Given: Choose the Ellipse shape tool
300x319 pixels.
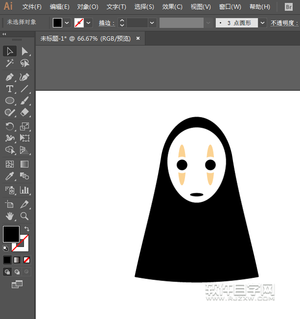Looking at the screenshot, I should tap(9, 101).
